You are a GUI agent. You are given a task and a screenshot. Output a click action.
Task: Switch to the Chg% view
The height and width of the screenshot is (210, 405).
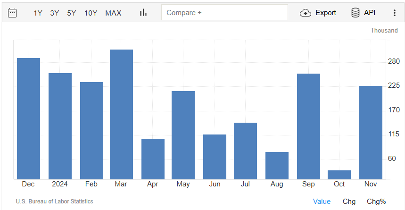coord(376,202)
